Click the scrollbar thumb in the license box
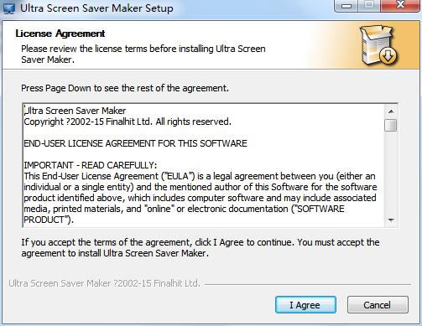Screen dimensions: 422x326 390,125
